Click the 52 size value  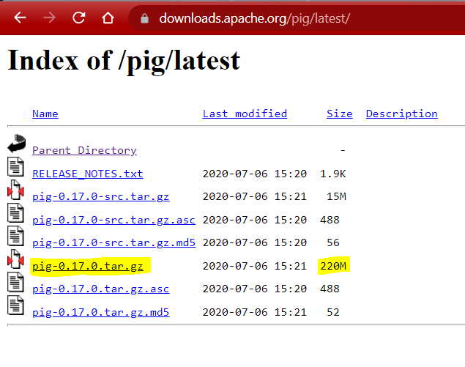333,312
